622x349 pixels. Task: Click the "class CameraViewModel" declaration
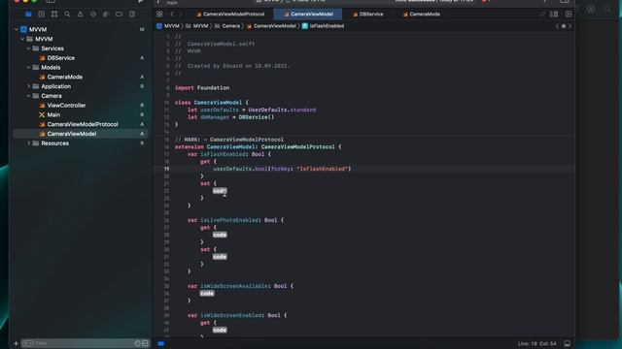211,103
